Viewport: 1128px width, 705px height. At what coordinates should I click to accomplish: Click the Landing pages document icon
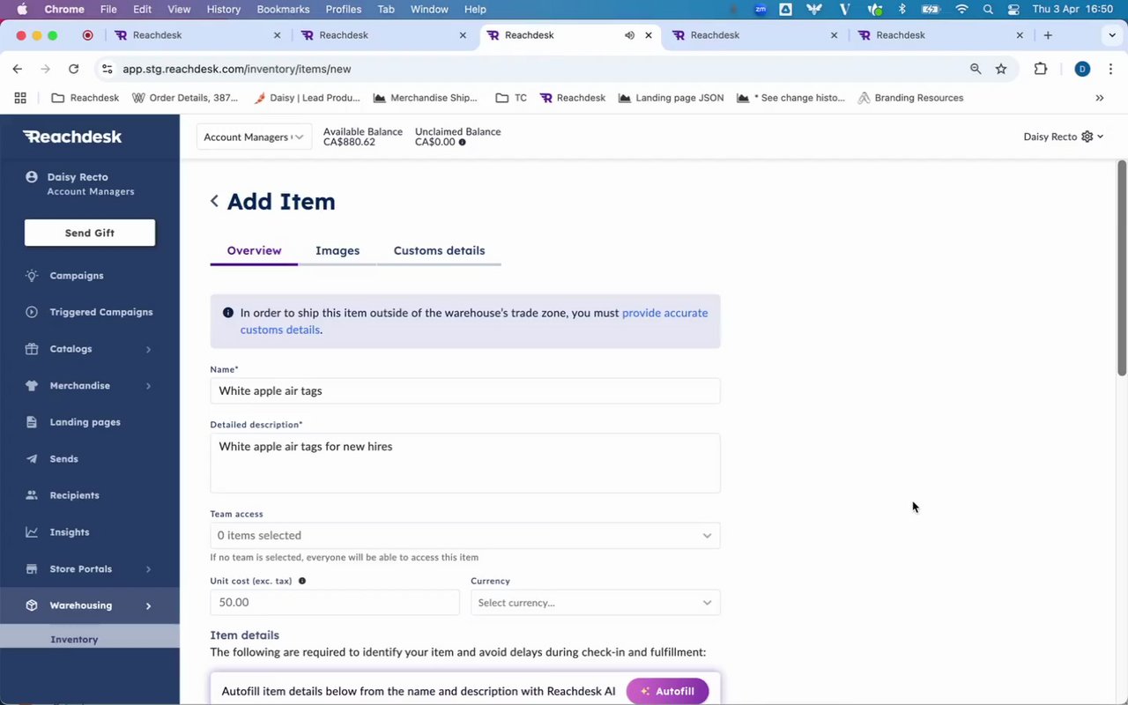tap(32, 422)
